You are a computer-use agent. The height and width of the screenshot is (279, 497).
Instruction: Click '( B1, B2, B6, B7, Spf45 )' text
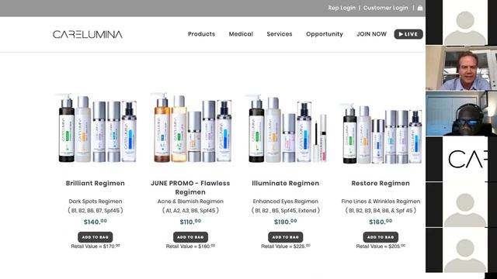[95, 210]
